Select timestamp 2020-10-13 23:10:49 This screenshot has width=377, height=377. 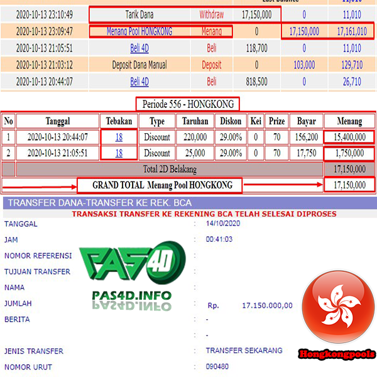(45, 14)
